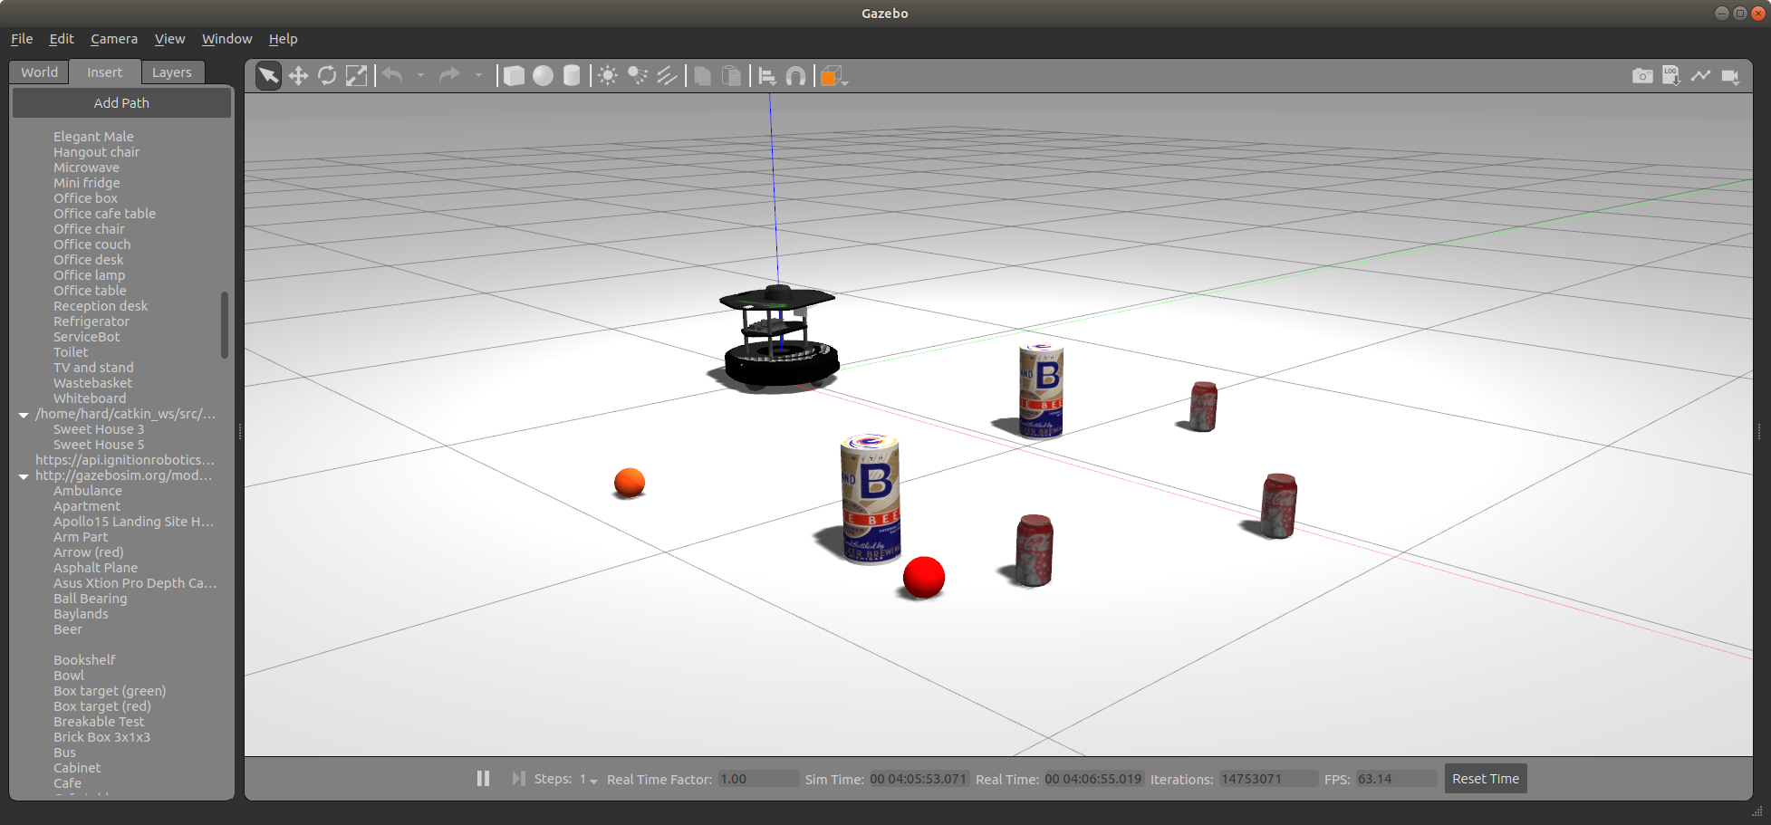Select Office desk in model list

[x=88, y=260]
